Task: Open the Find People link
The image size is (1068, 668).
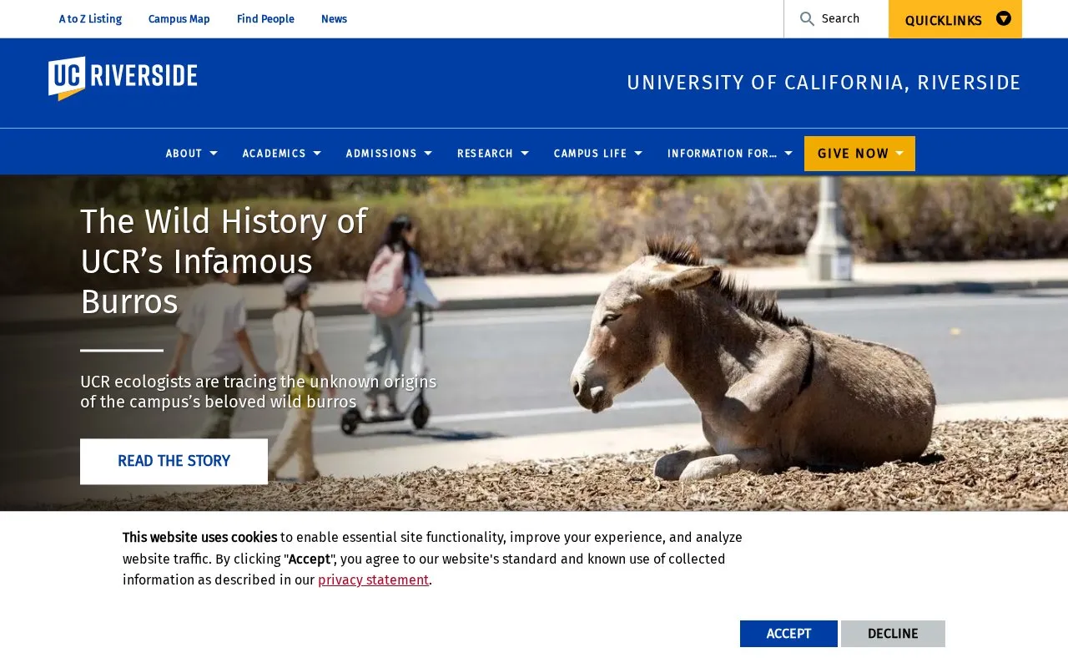Action: pyautogui.click(x=265, y=19)
